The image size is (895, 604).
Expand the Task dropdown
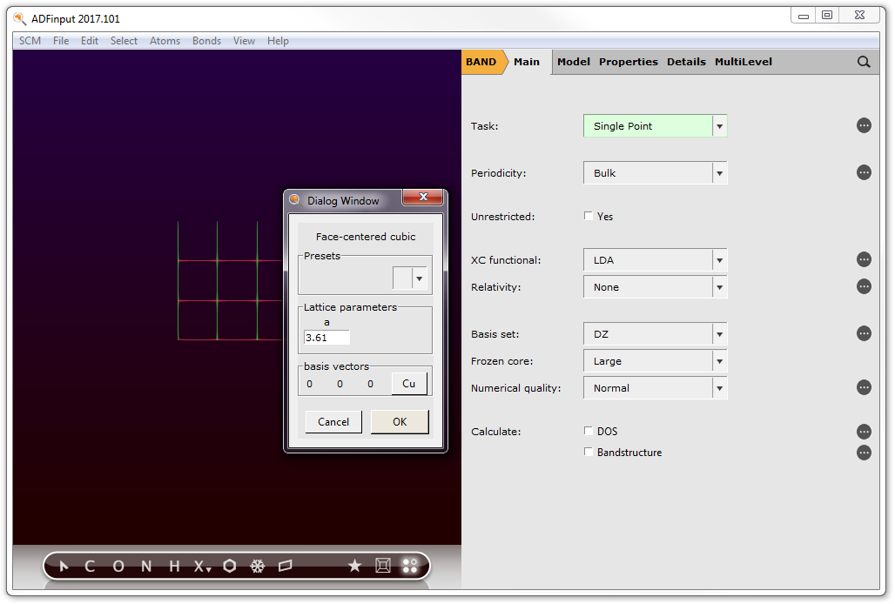(x=719, y=126)
